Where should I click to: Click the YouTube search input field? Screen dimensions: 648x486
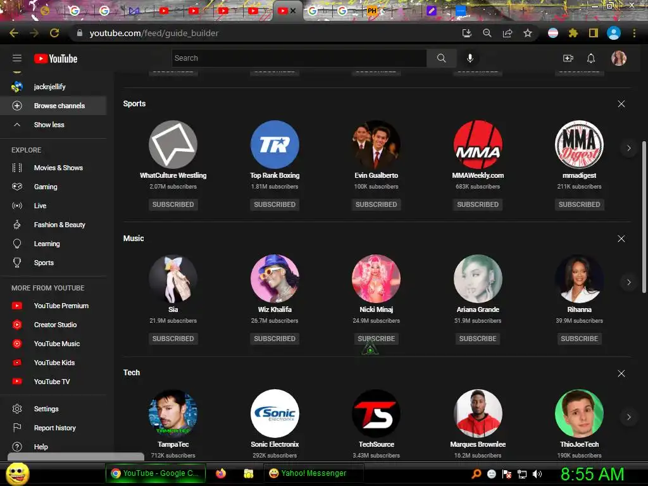pyautogui.click(x=299, y=58)
